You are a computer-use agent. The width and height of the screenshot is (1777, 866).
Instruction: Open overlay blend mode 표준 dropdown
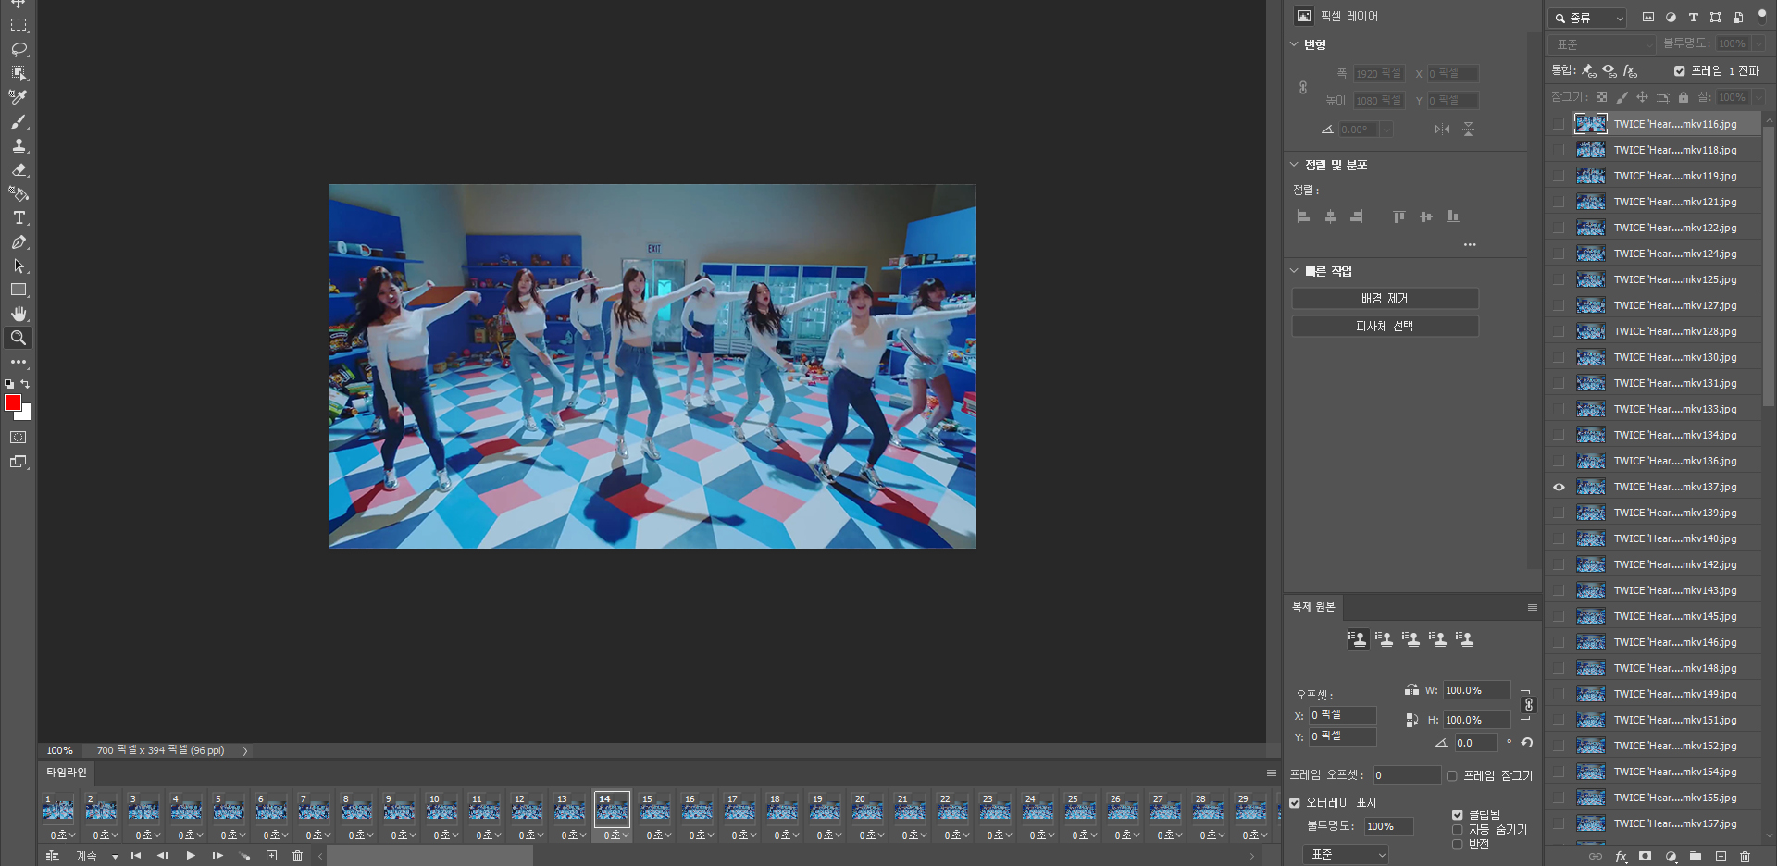point(1346,855)
